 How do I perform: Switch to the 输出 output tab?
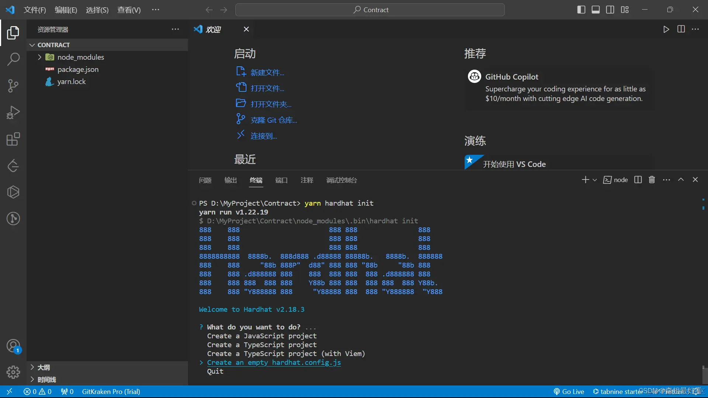click(x=230, y=180)
